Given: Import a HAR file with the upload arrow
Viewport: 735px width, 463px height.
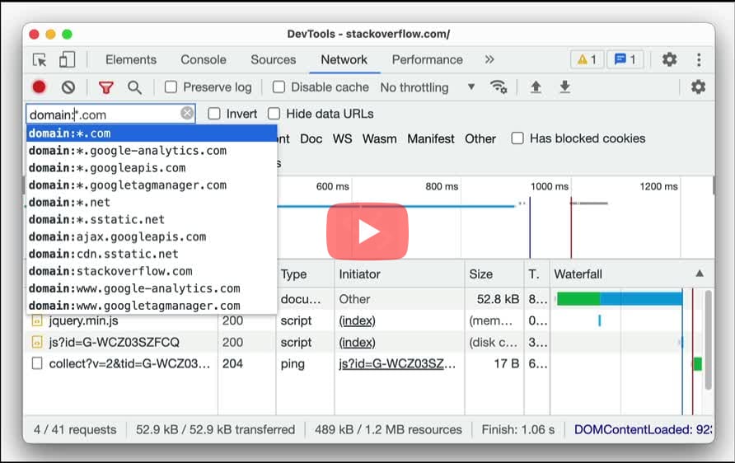Looking at the screenshot, I should tap(536, 87).
